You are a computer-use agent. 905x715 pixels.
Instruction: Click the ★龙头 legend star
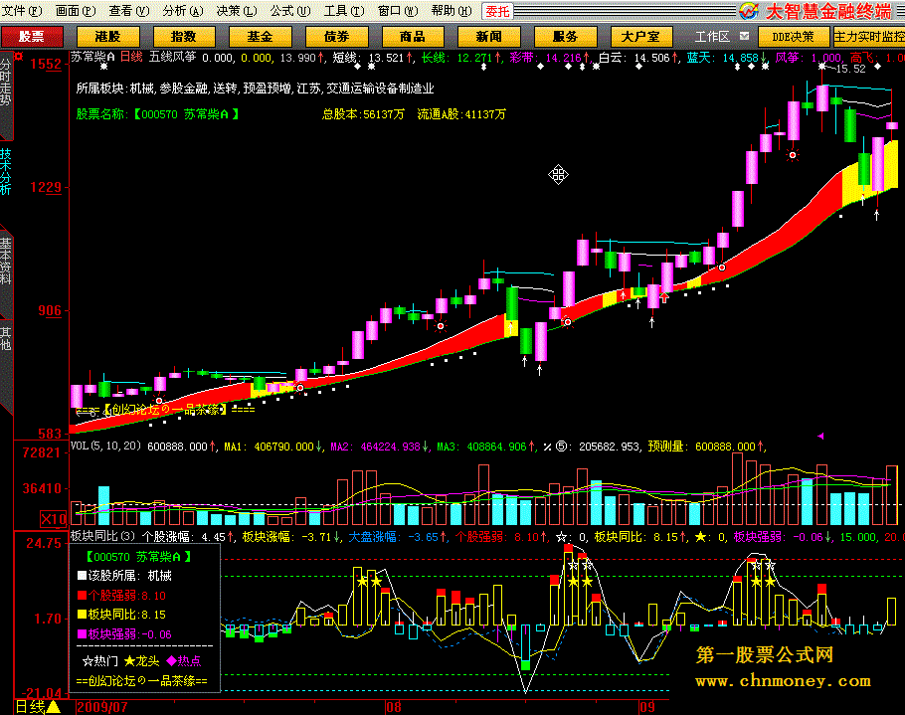(130, 660)
